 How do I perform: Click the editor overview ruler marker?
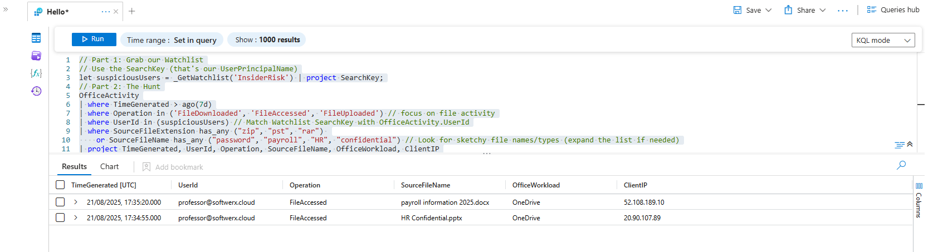(921, 105)
